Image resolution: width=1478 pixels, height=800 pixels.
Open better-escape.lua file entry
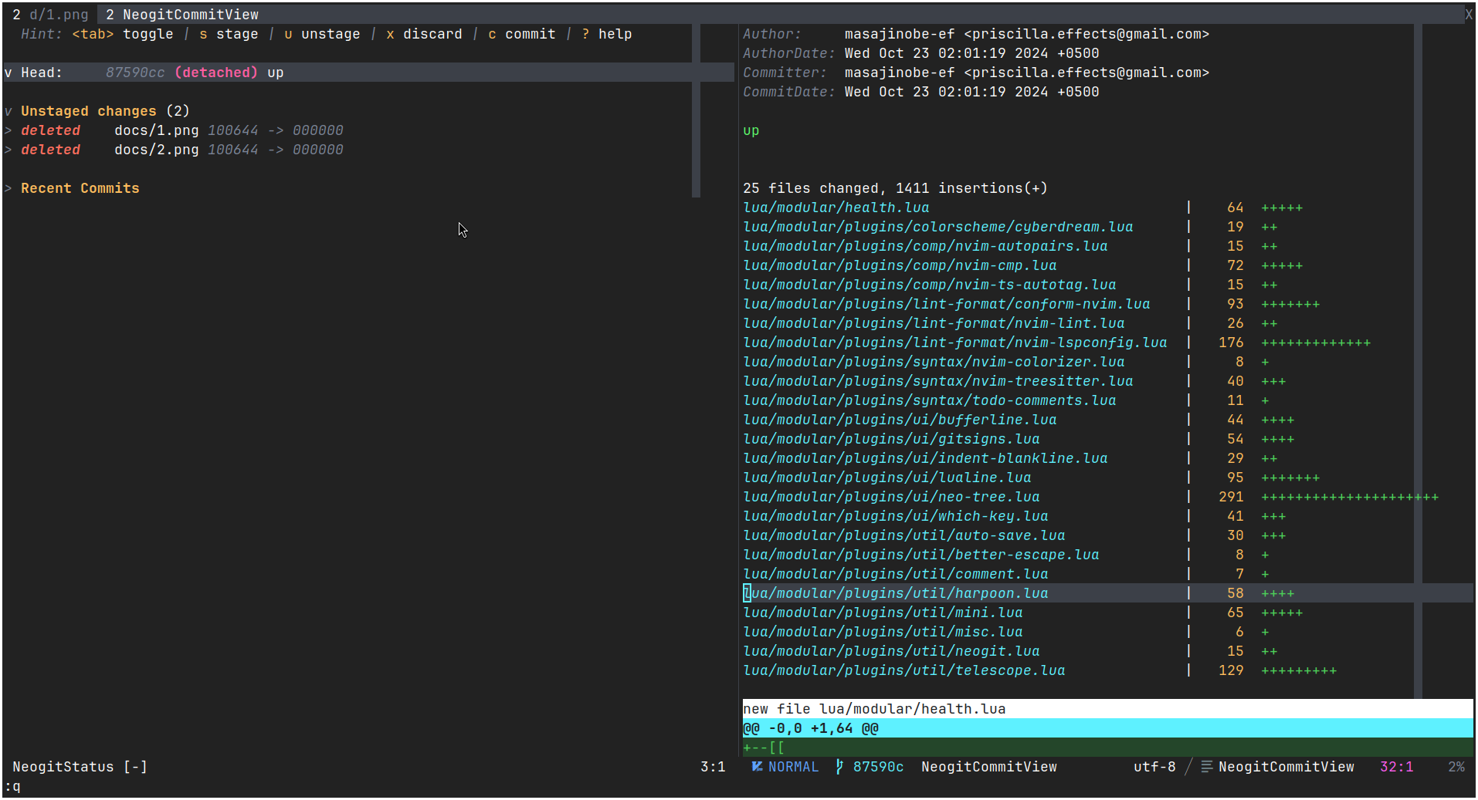[921, 555]
